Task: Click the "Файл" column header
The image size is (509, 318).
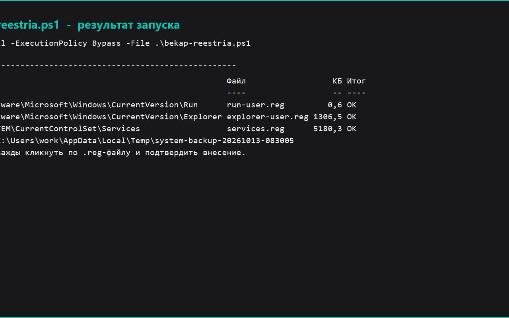Action: click(x=236, y=81)
